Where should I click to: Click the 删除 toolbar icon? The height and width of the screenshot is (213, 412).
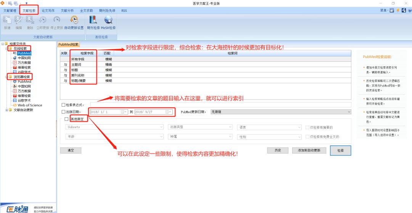[x=30, y=21]
